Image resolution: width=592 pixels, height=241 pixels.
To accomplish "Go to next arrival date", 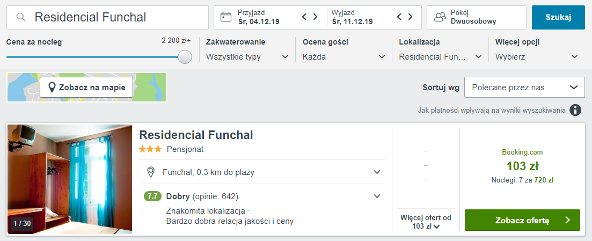I will point(316,17).
